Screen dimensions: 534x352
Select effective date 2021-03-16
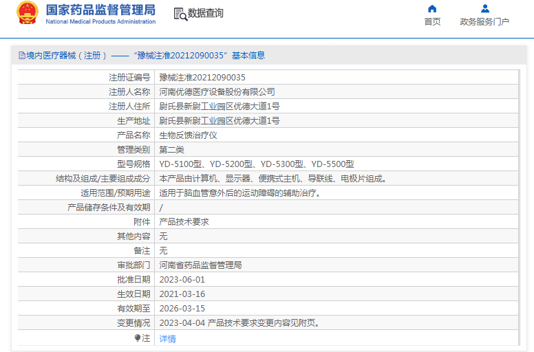point(182,294)
